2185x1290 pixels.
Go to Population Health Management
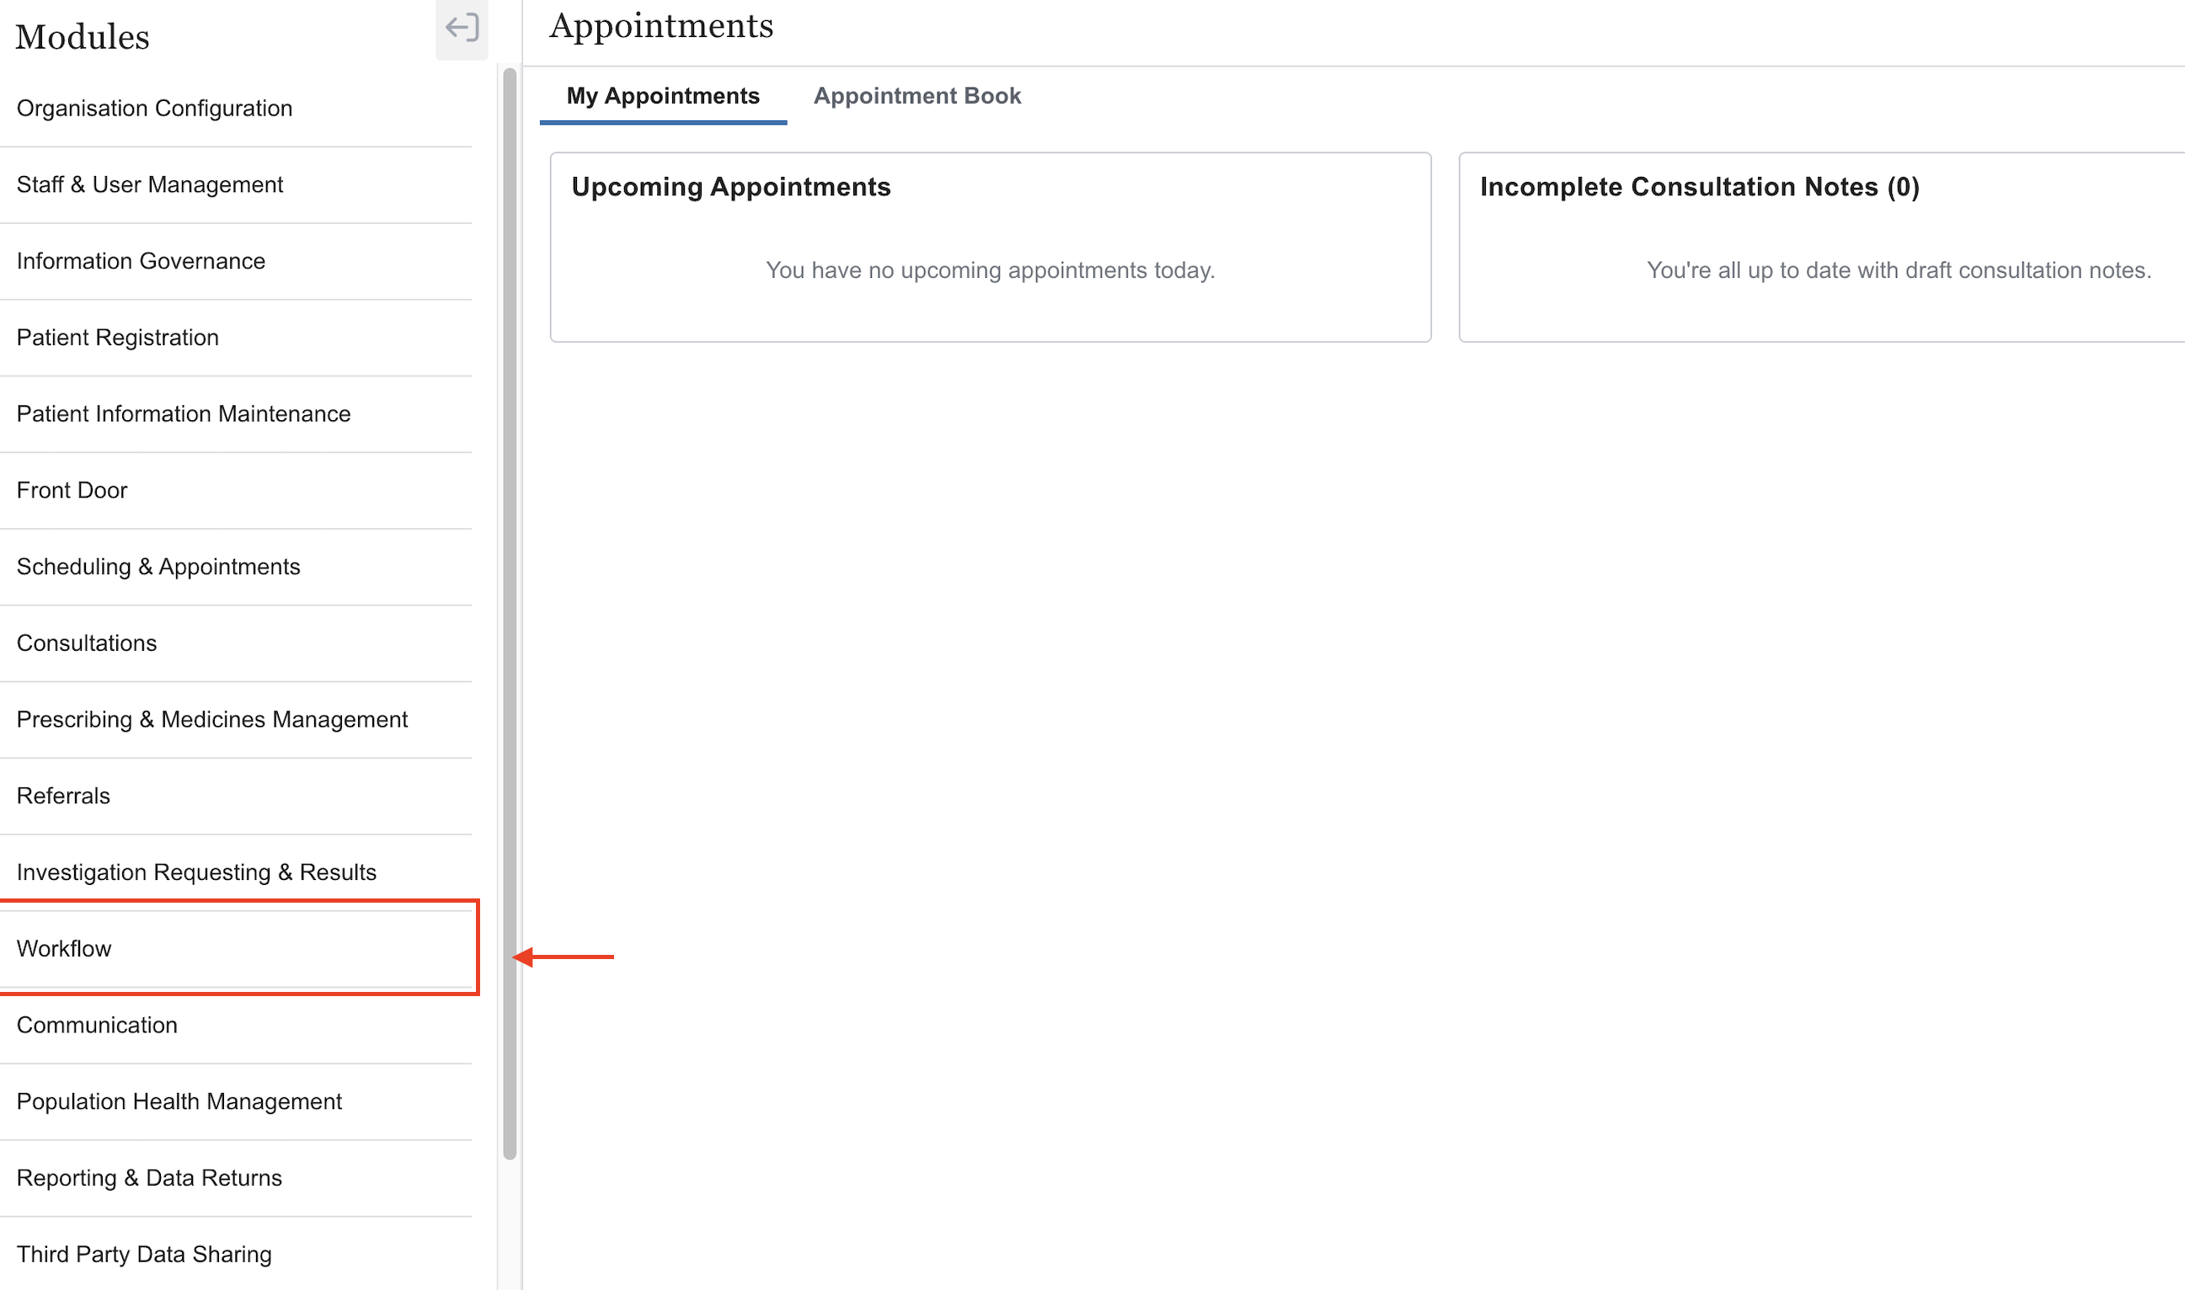pyautogui.click(x=179, y=1102)
